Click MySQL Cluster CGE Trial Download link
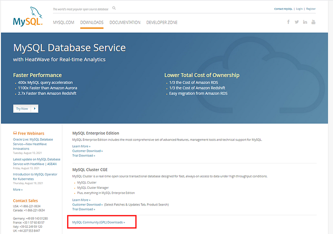Viewport: 333px width, 234px height. (x=84, y=209)
